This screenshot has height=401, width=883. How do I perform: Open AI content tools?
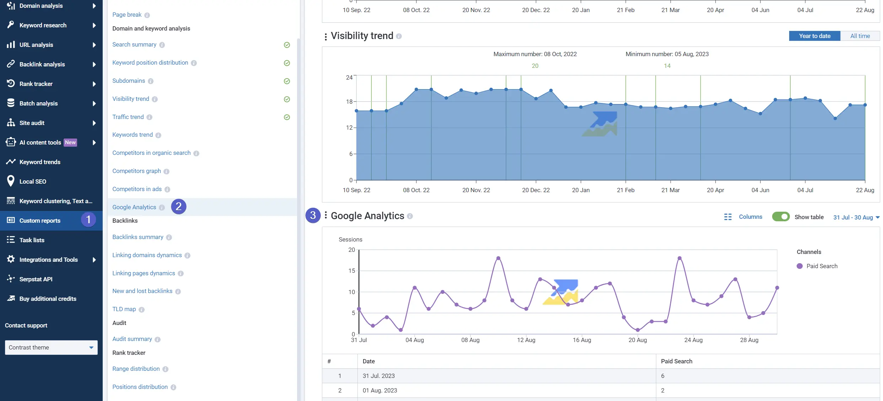40,142
